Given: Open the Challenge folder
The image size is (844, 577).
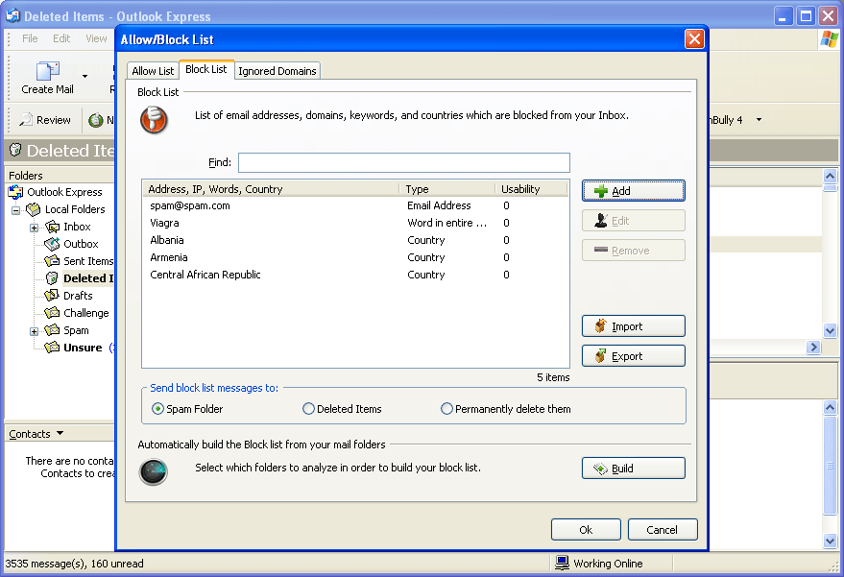Looking at the screenshot, I should coord(85,313).
